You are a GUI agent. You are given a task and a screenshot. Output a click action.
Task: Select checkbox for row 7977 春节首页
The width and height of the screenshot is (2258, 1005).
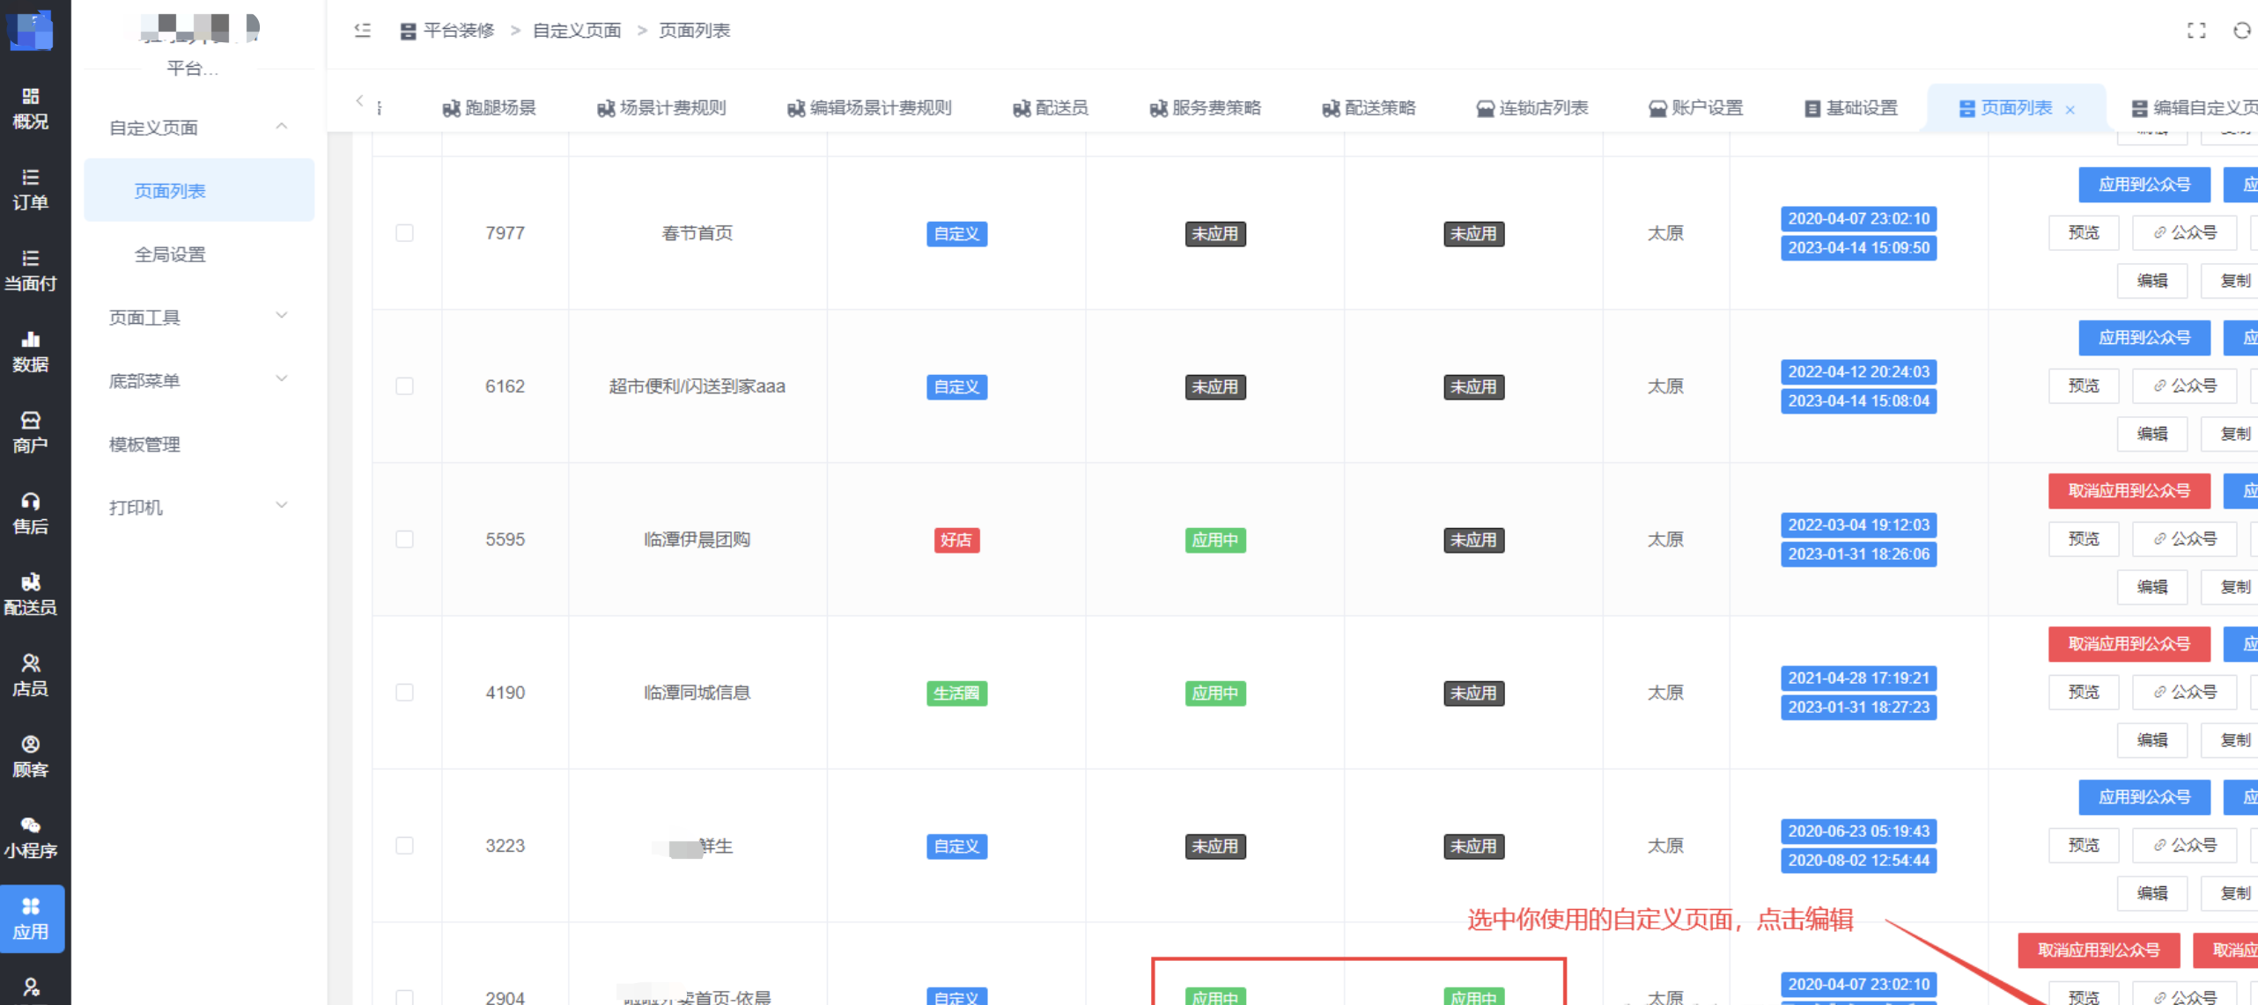click(x=404, y=232)
